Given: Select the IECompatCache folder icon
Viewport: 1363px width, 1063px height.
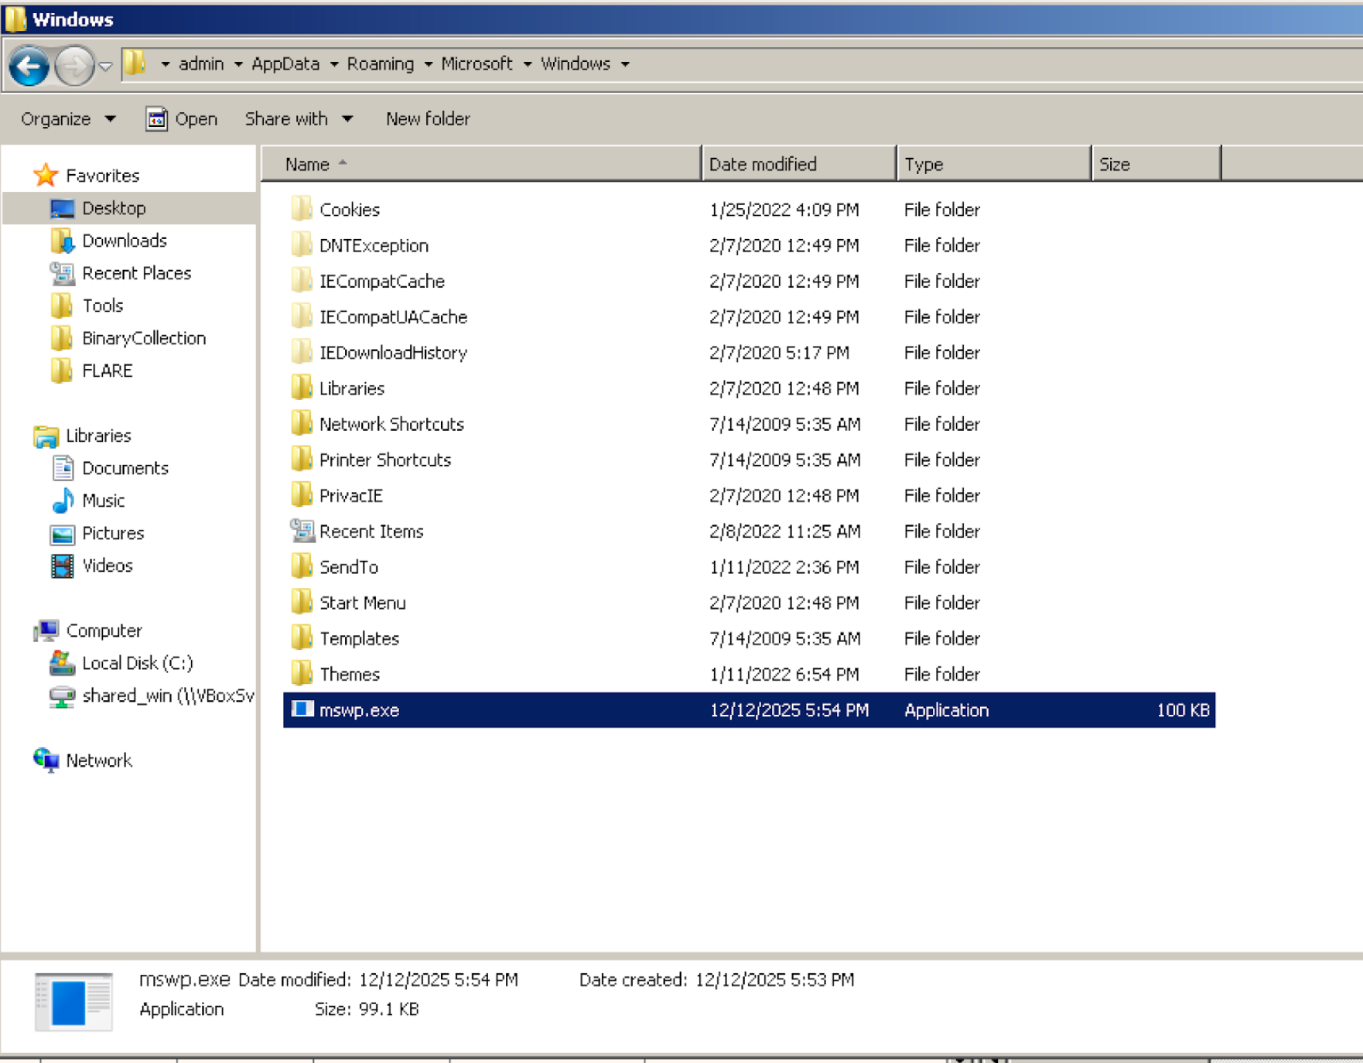Looking at the screenshot, I should (x=302, y=280).
